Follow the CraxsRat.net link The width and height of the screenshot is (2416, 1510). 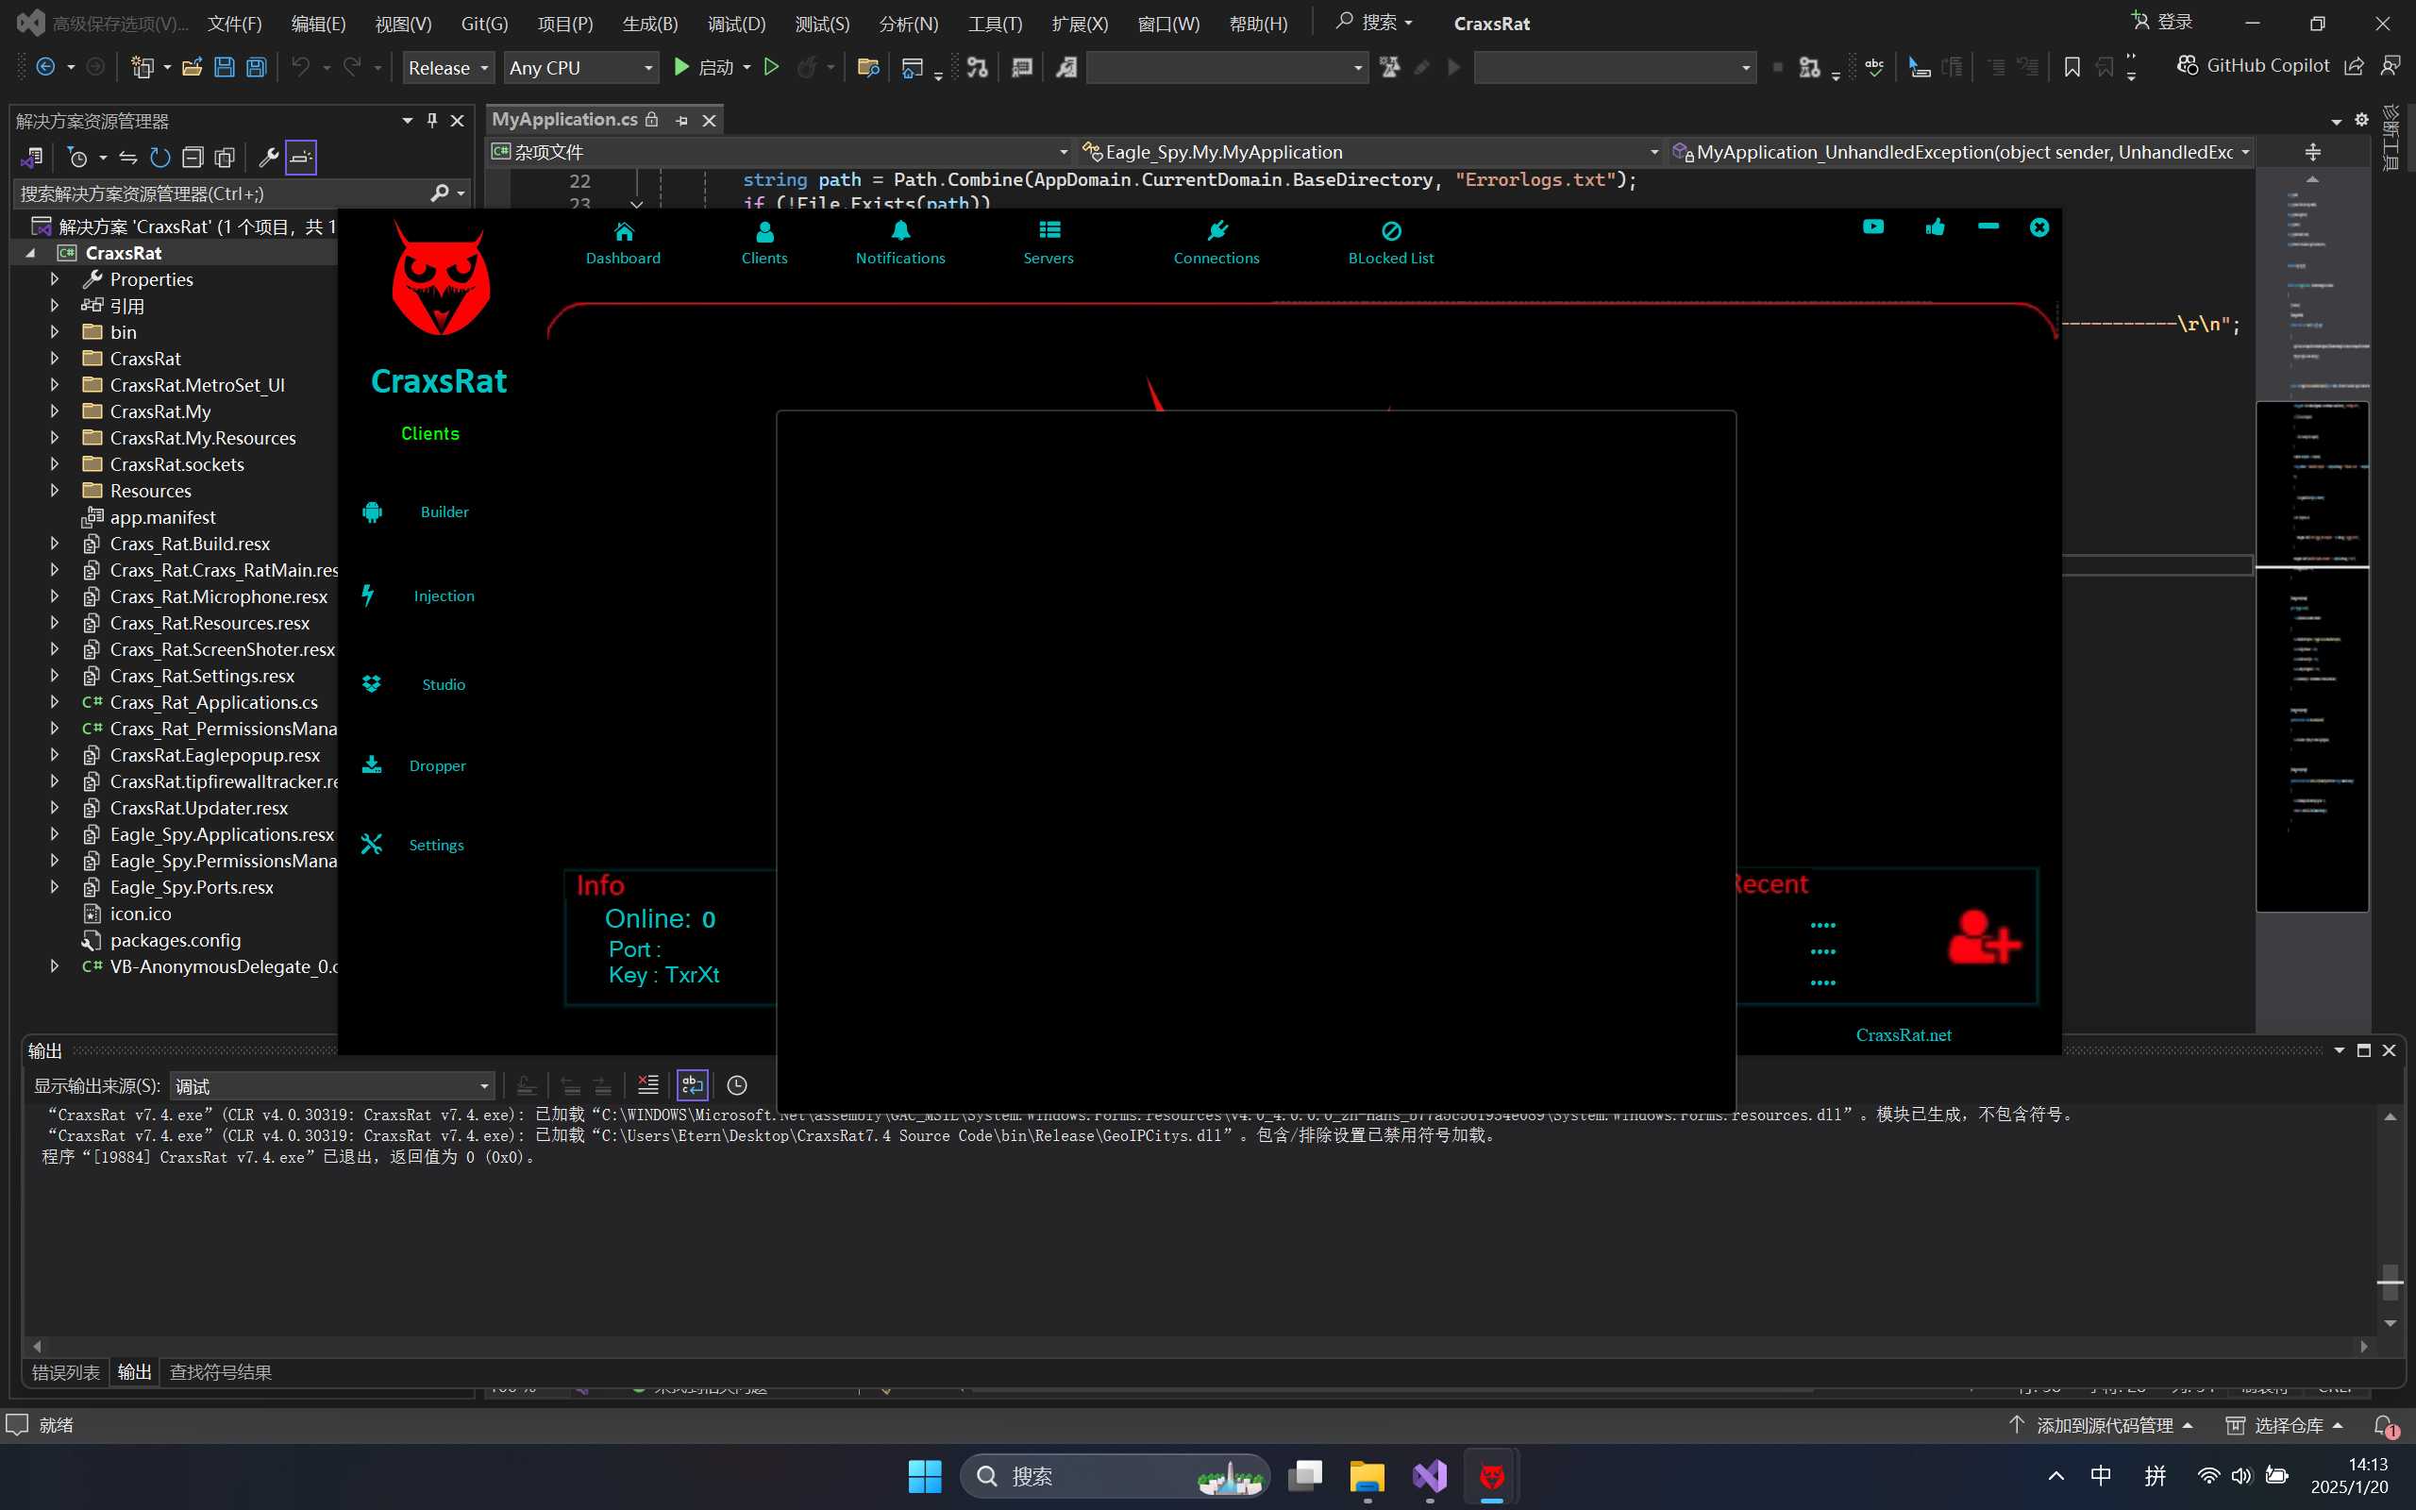[1903, 1034]
